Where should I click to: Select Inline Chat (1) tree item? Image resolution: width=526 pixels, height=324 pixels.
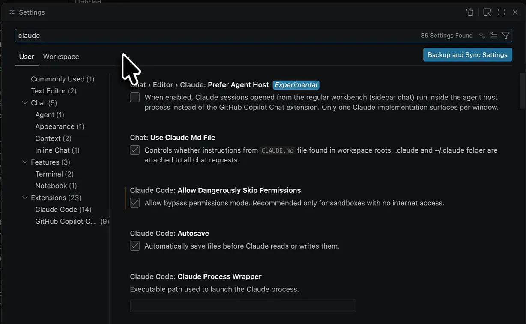pyautogui.click(x=57, y=150)
